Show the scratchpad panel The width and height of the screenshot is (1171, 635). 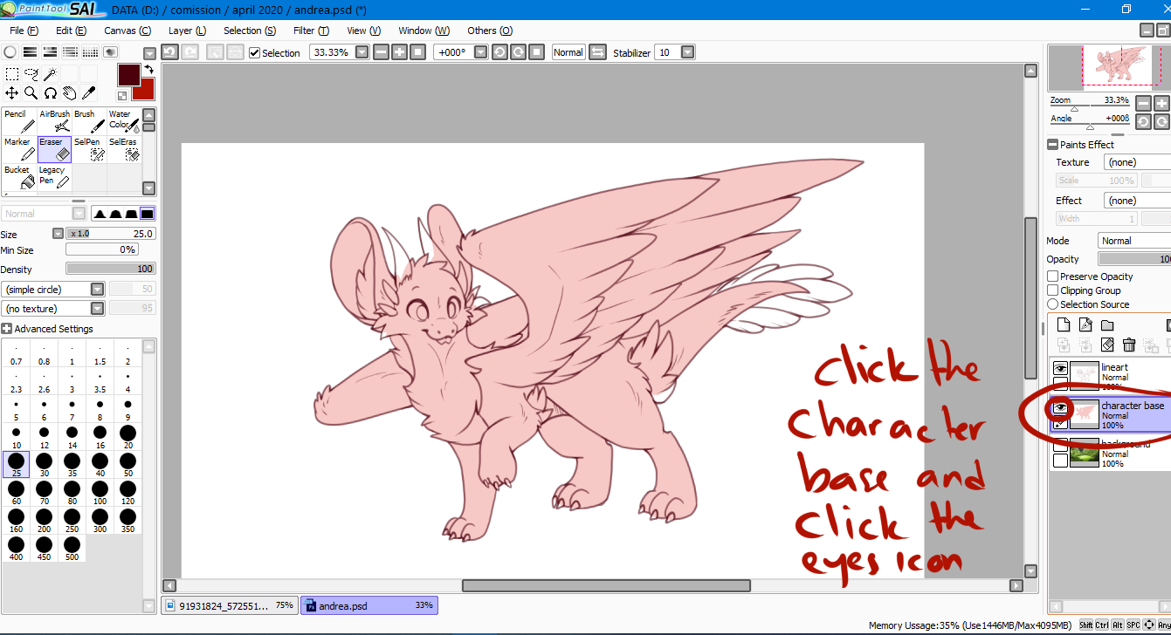(x=110, y=52)
